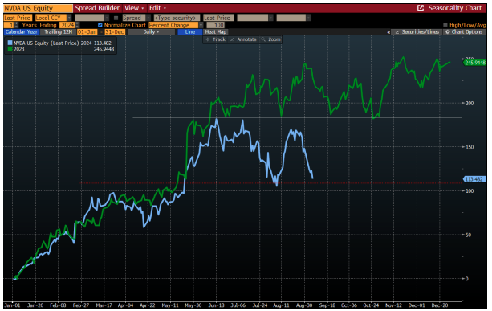The width and height of the screenshot is (492, 311).
Task: Open the Daily periodicity dropdown
Action: click(151, 31)
